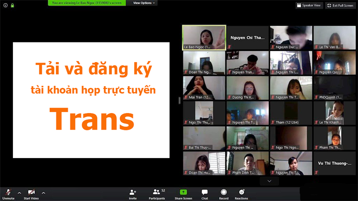Select Nguyen Chi Tha... participant tile
The width and height of the screenshot is (358, 201).
click(247, 38)
